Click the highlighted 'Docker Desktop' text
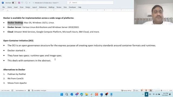 [15, 23]
